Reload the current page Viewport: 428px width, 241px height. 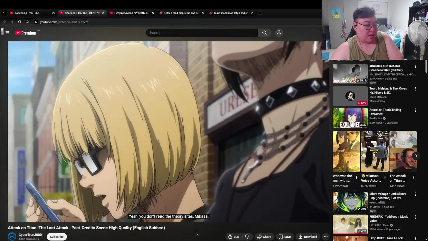click(19, 22)
